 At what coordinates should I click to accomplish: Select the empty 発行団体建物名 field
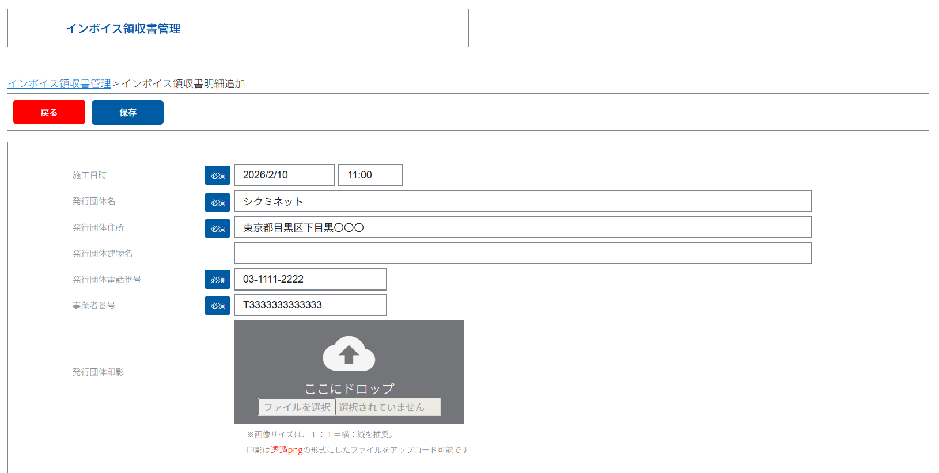tap(522, 253)
